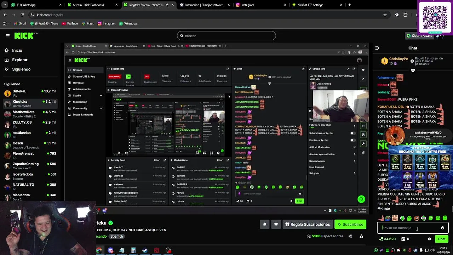453x255 pixels.
Task: Open the emoji picker in the message box
Action: click(x=442, y=228)
